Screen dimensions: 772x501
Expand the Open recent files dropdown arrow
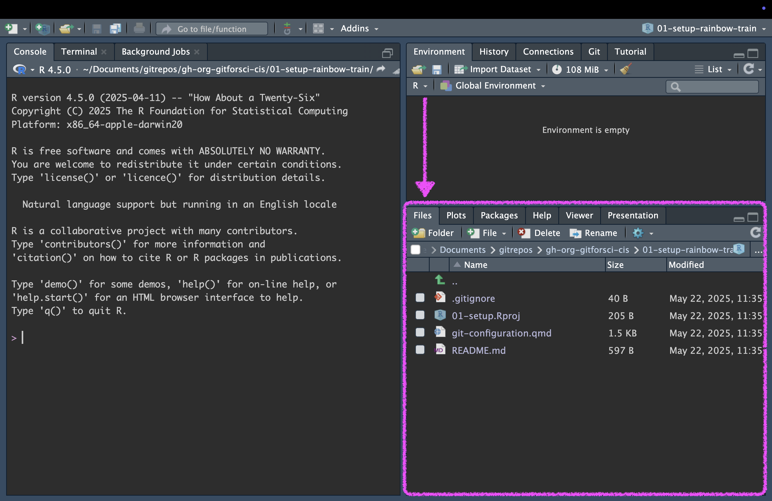click(x=79, y=29)
